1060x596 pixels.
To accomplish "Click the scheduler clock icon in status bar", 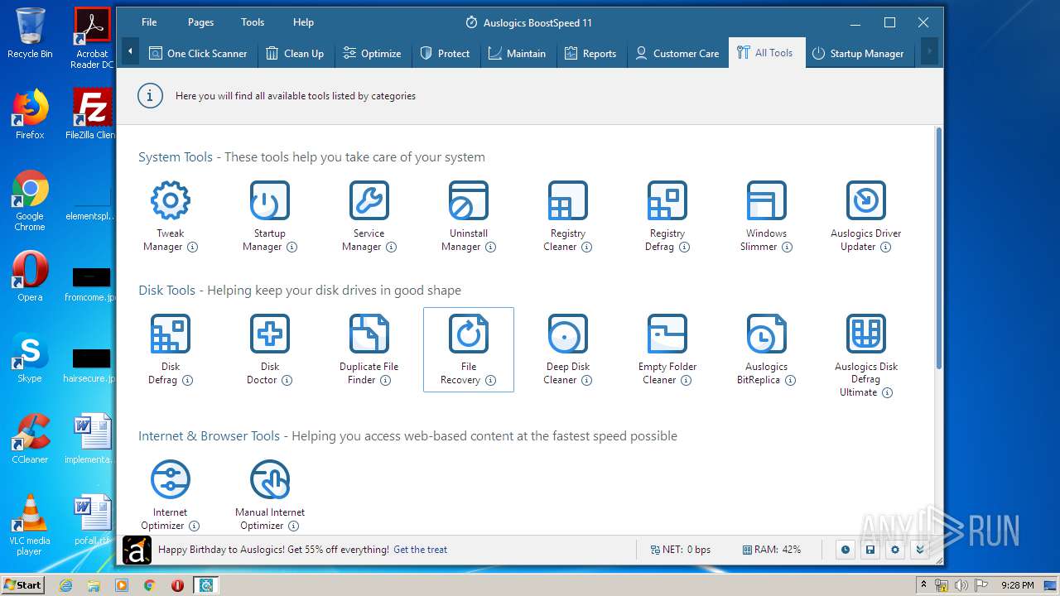I will point(845,550).
